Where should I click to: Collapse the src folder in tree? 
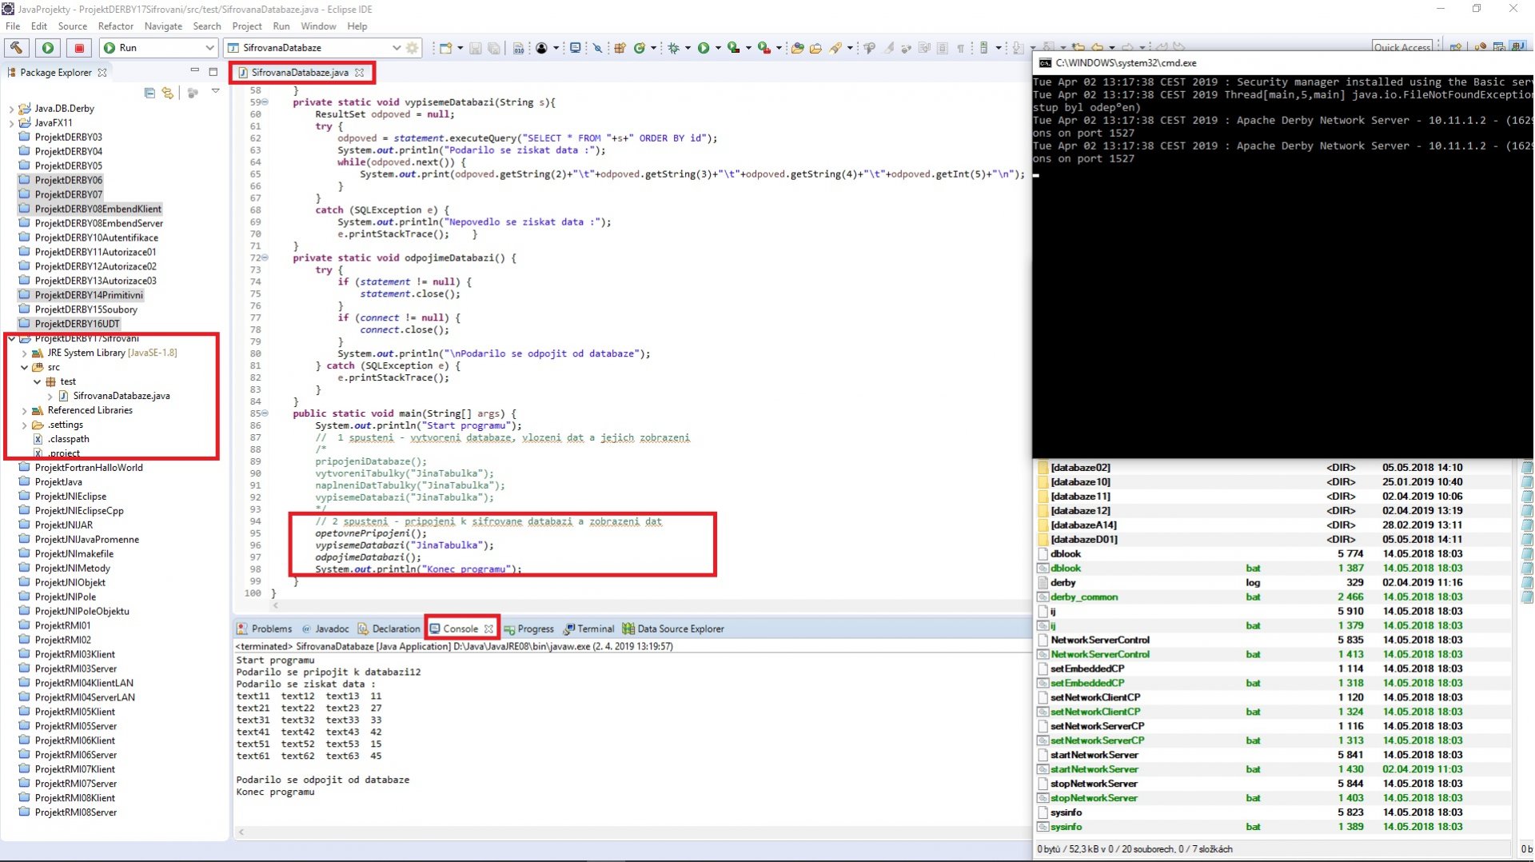(x=24, y=367)
